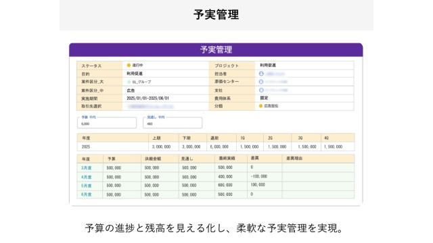Click the 費用体系 label cell

pyautogui.click(x=232, y=99)
